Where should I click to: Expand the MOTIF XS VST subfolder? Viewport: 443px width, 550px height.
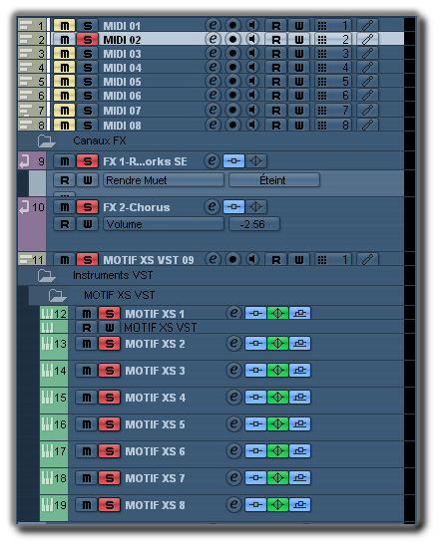[x=57, y=295]
